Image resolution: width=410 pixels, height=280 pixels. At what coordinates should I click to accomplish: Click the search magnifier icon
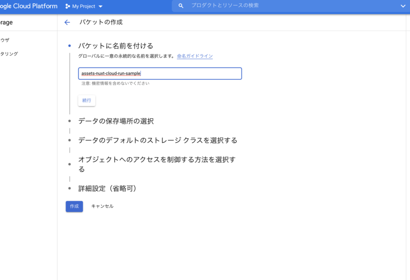click(181, 6)
